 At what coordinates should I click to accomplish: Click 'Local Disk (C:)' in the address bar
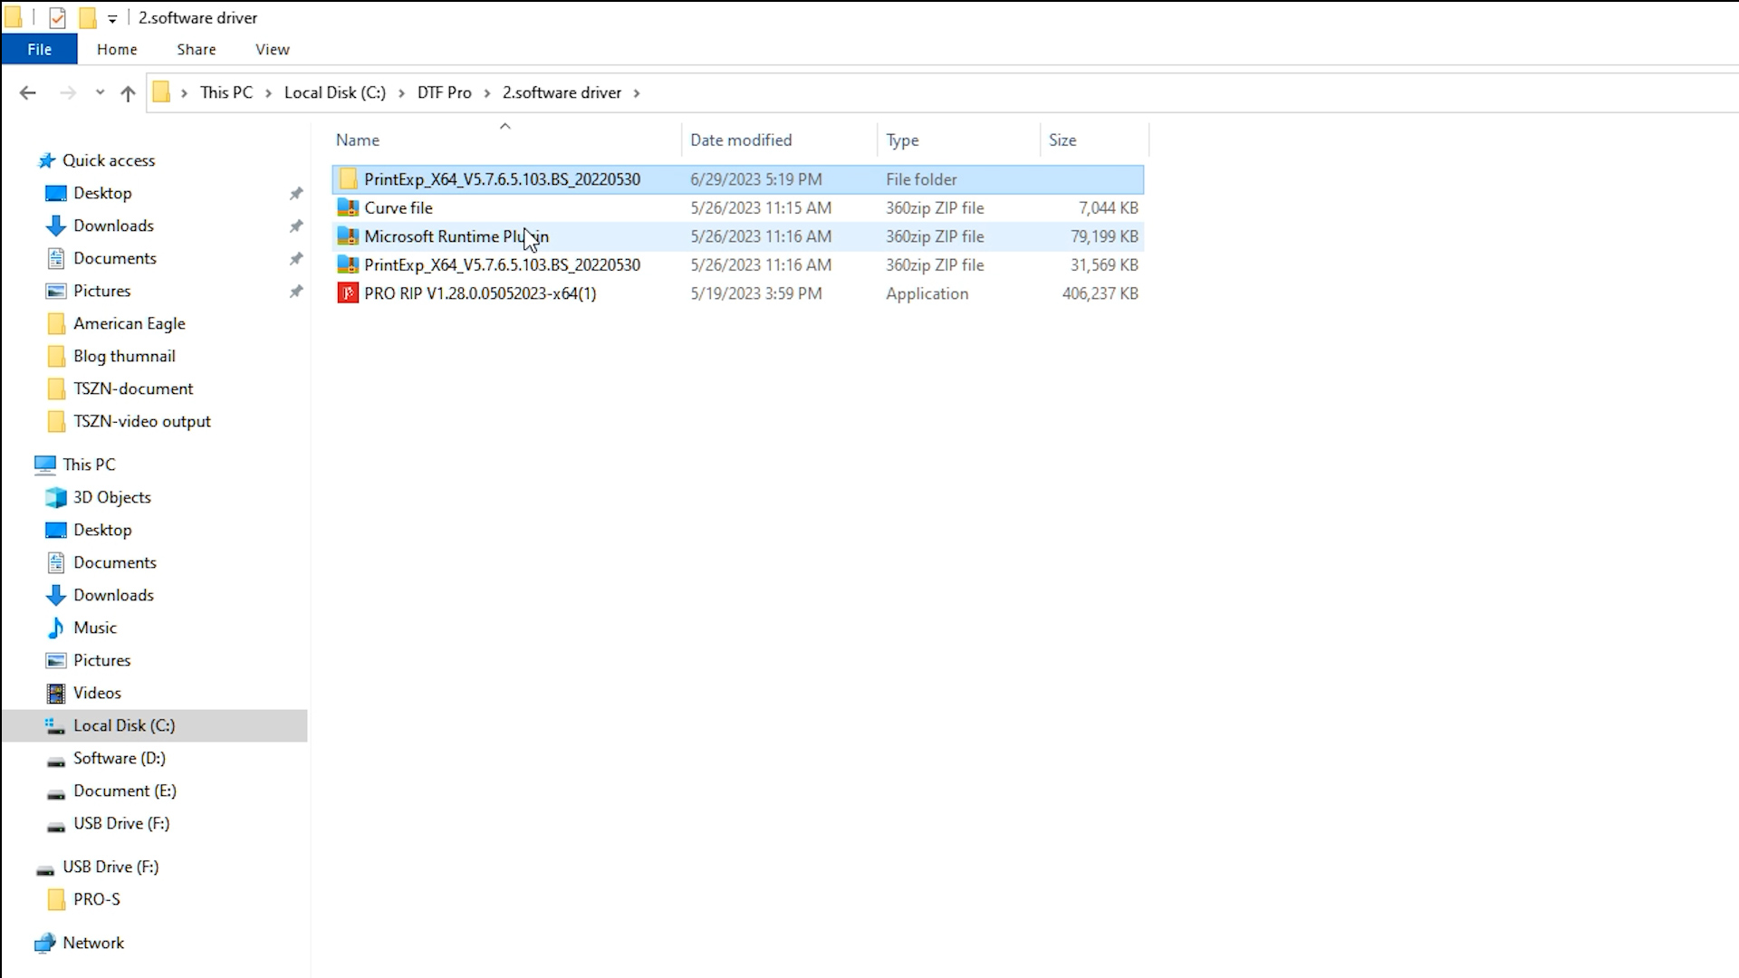pyautogui.click(x=335, y=92)
